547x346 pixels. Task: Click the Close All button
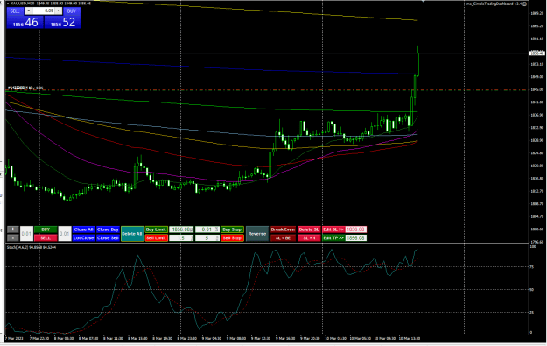(x=84, y=229)
